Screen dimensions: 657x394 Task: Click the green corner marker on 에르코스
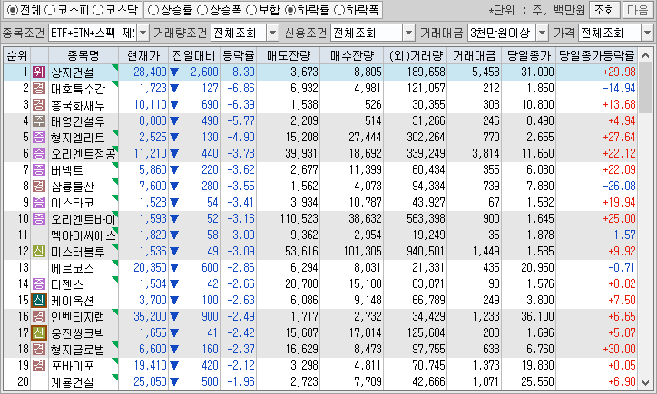(115, 263)
